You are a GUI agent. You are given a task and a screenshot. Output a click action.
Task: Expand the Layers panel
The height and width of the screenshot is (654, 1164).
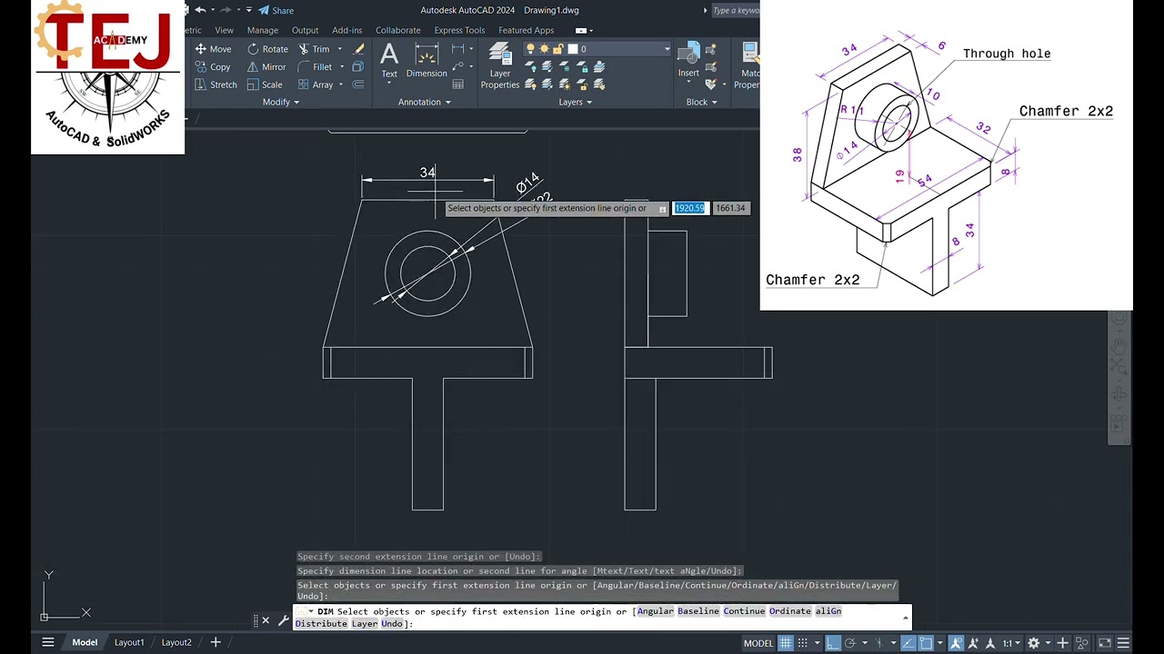point(576,102)
